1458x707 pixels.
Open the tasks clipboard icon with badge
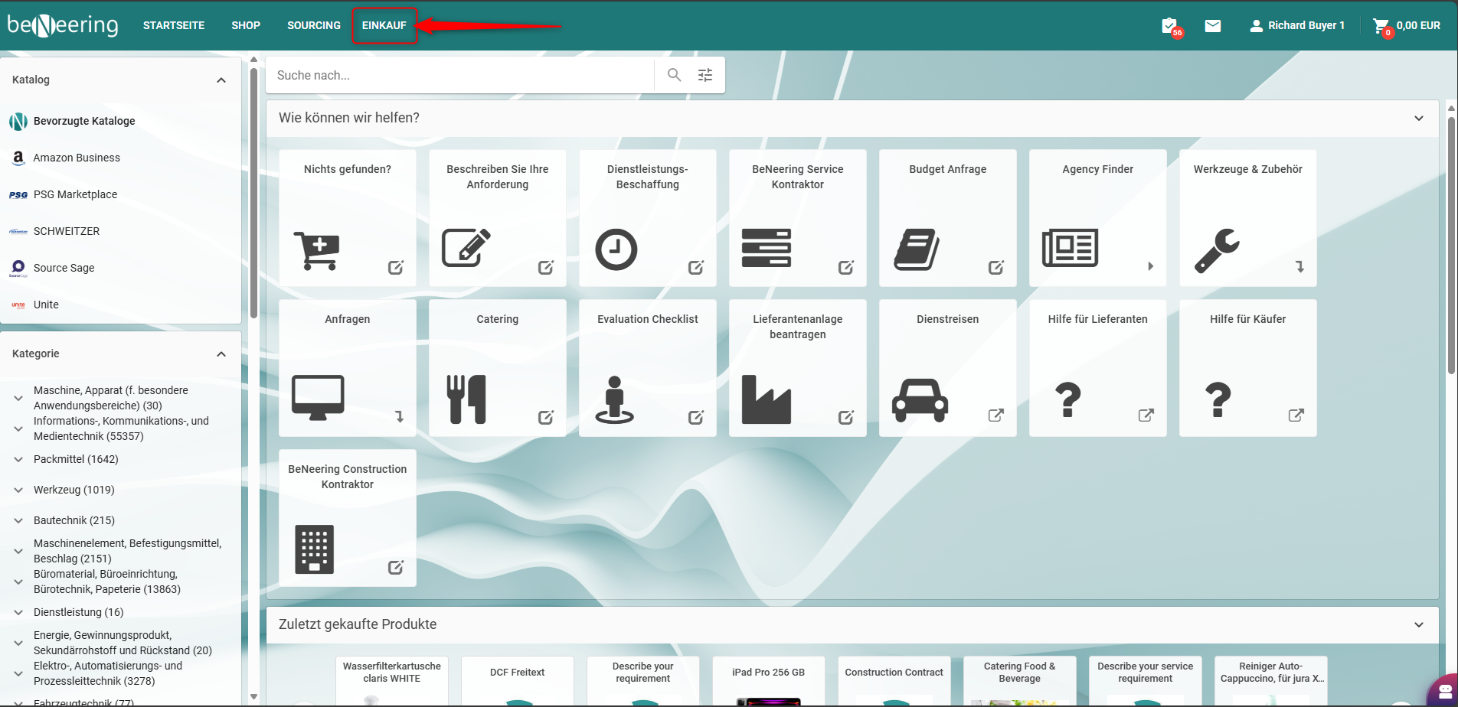[x=1169, y=26]
